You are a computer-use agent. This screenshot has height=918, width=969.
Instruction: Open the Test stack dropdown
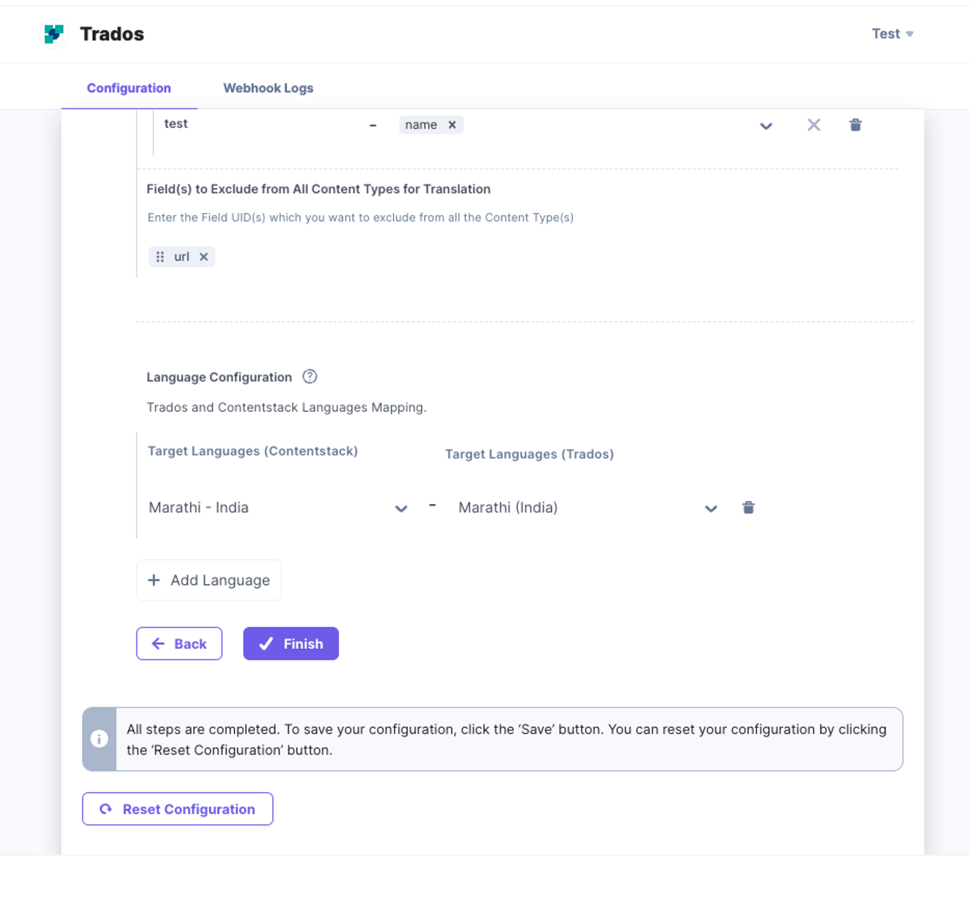892,34
